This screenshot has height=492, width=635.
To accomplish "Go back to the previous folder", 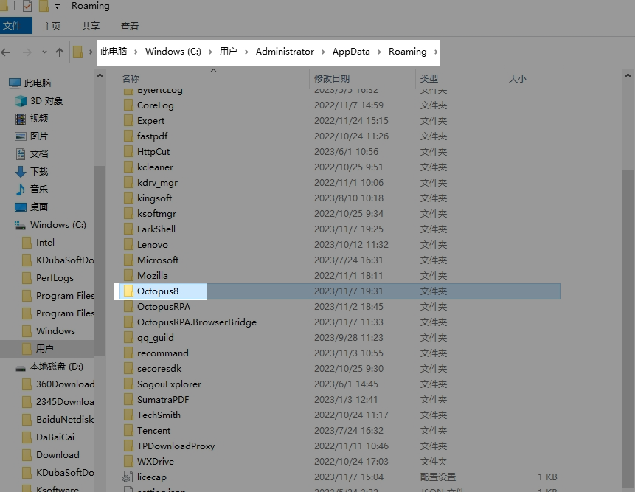I will click(6, 52).
